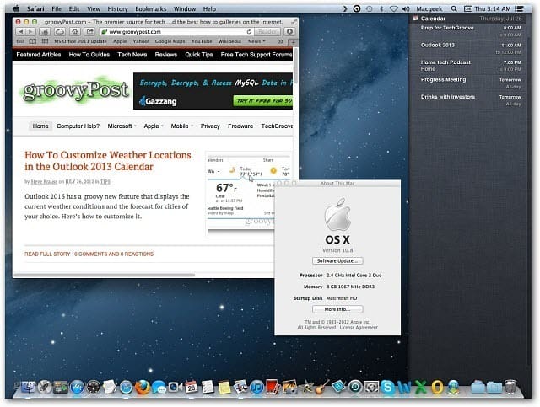The height and width of the screenshot is (407, 540).
Task: Click the www.groovypost.com address field
Action: pyautogui.click(x=175, y=32)
